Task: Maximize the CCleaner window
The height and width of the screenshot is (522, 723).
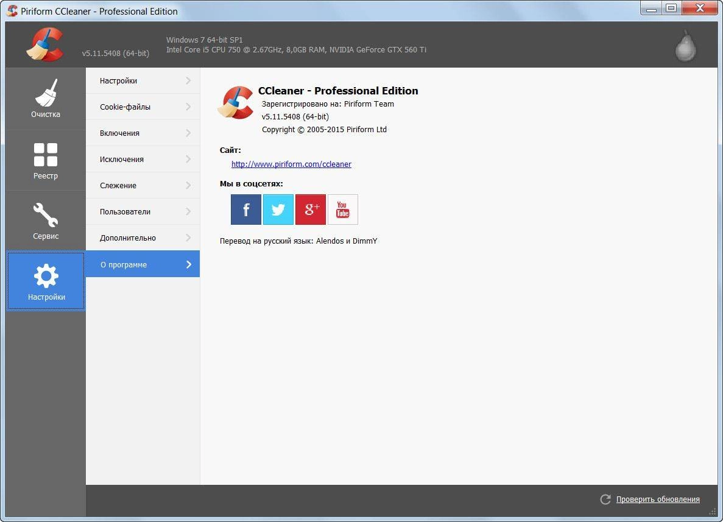Action: click(x=671, y=9)
